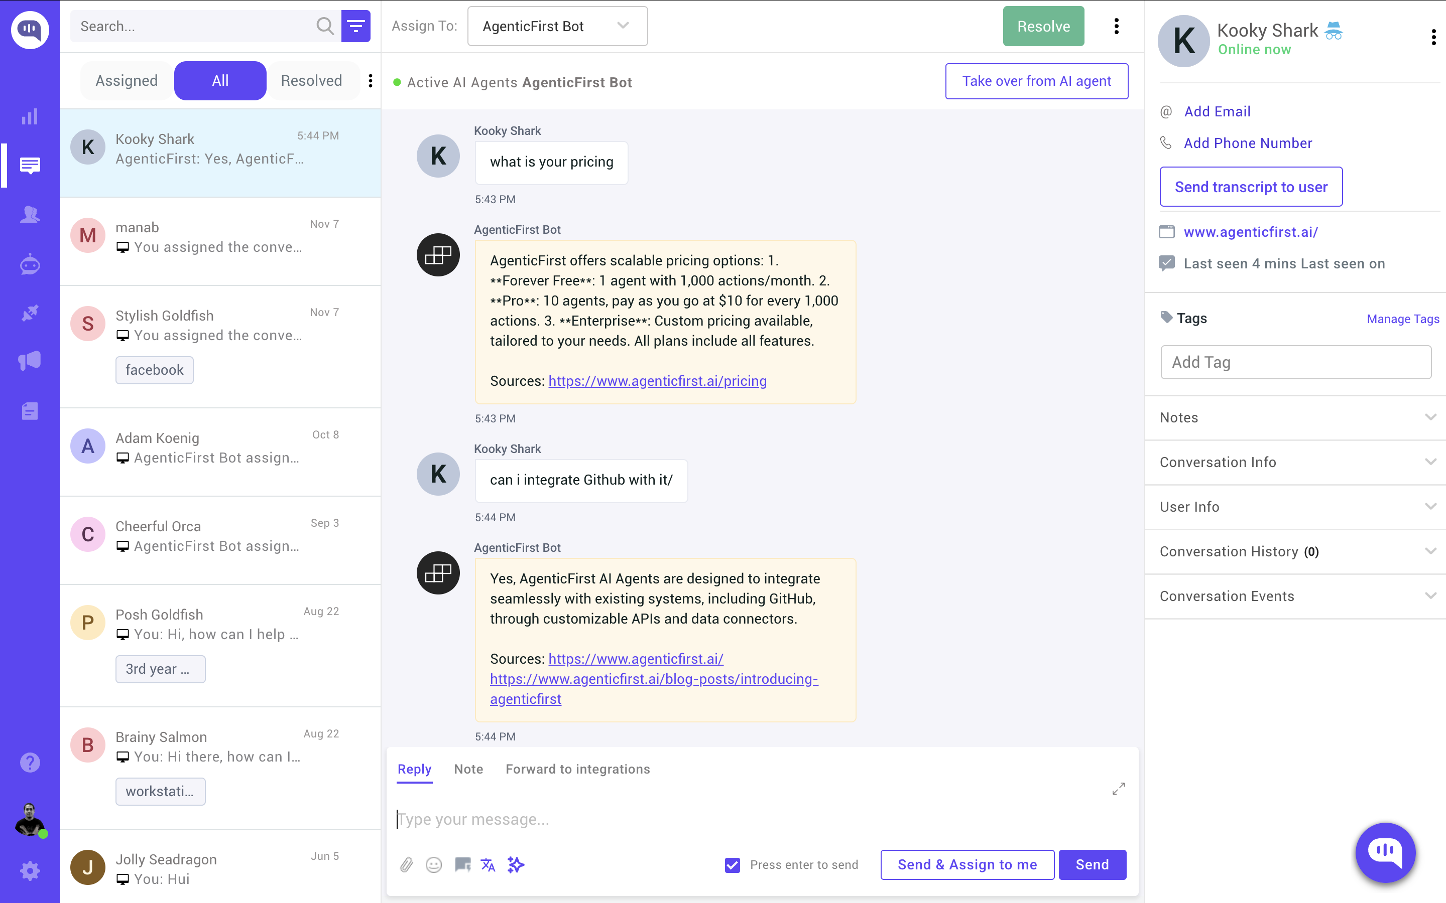Switch to the Note tab in composer
The height and width of the screenshot is (903, 1446).
[x=468, y=769]
